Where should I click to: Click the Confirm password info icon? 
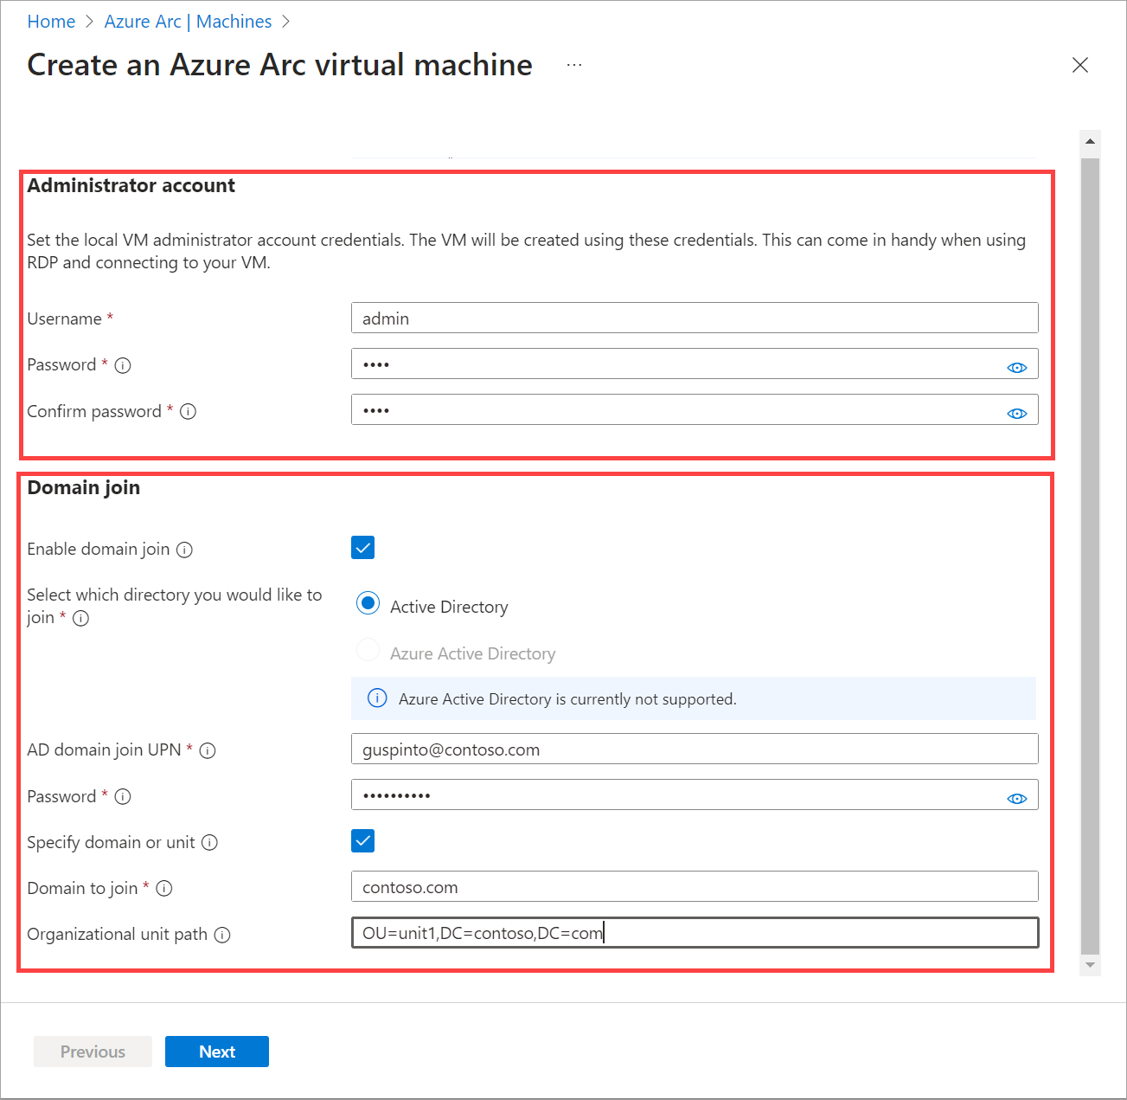click(x=189, y=411)
